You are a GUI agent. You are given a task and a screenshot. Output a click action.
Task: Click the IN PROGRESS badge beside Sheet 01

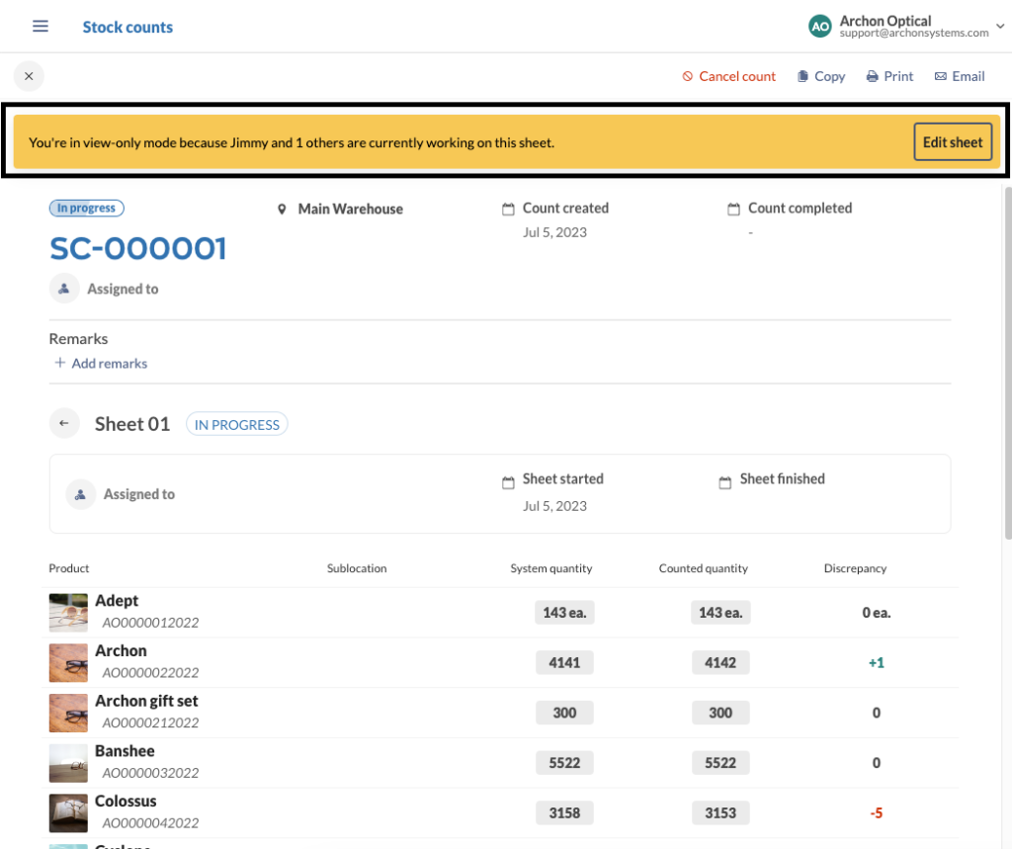click(236, 423)
